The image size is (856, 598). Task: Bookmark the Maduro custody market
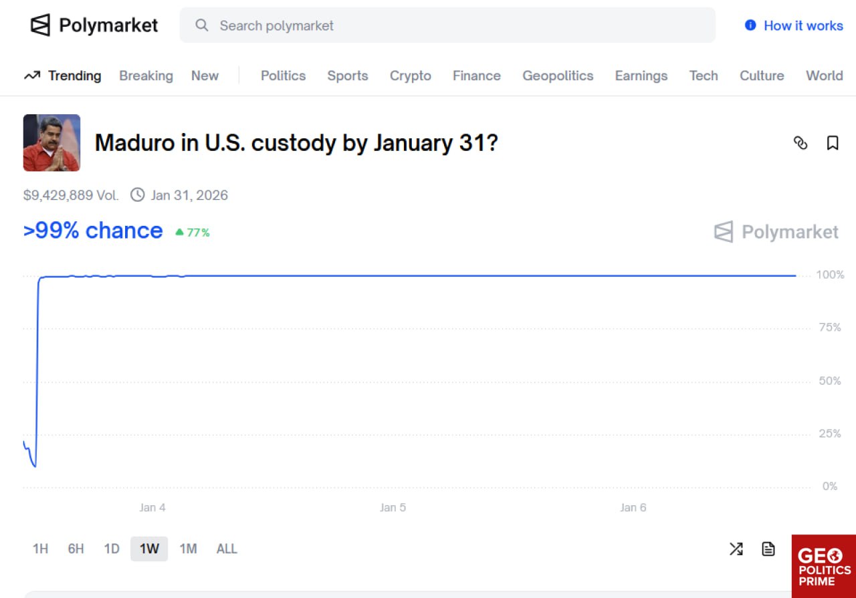[x=833, y=143]
